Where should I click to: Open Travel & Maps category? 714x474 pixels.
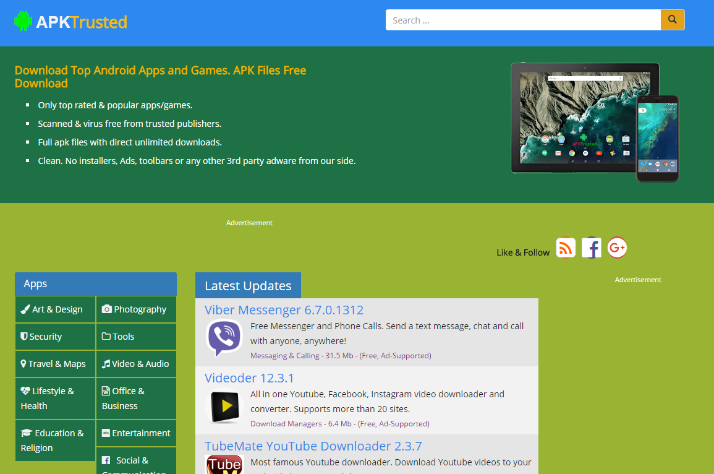pos(56,364)
